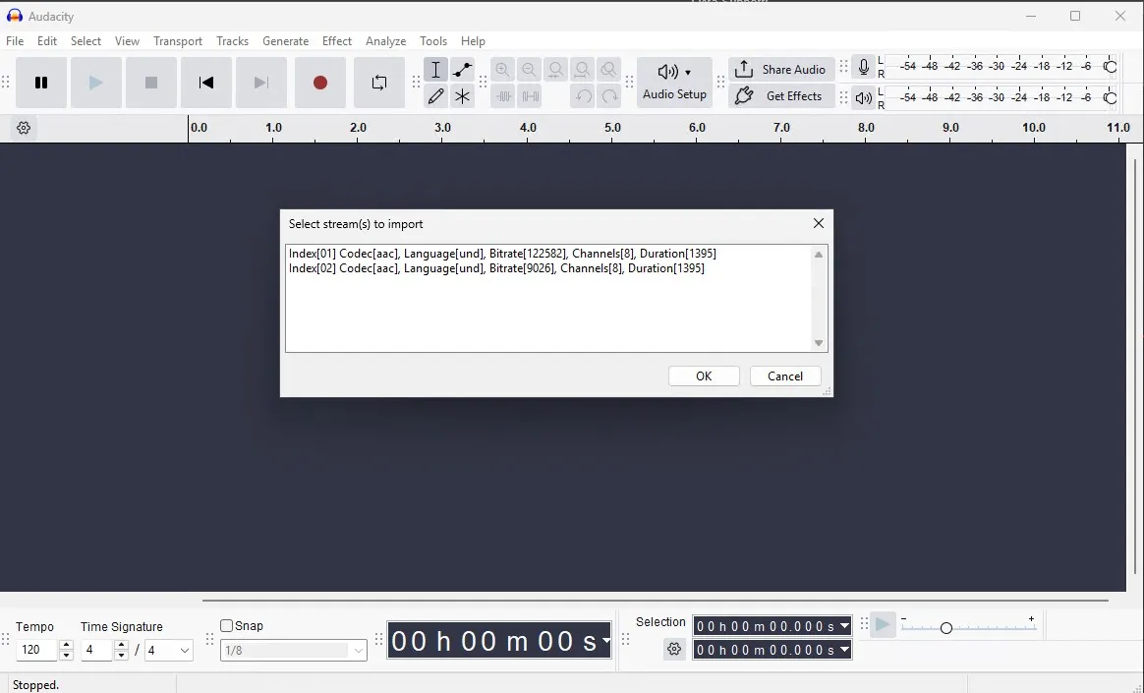Select the Envelope tool
Viewport: 1144px width, 693px height.
(x=462, y=70)
